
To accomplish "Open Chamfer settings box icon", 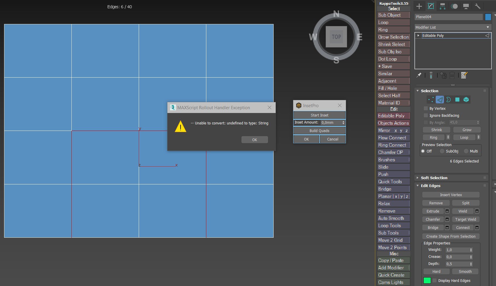I will (x=447, y=219).
